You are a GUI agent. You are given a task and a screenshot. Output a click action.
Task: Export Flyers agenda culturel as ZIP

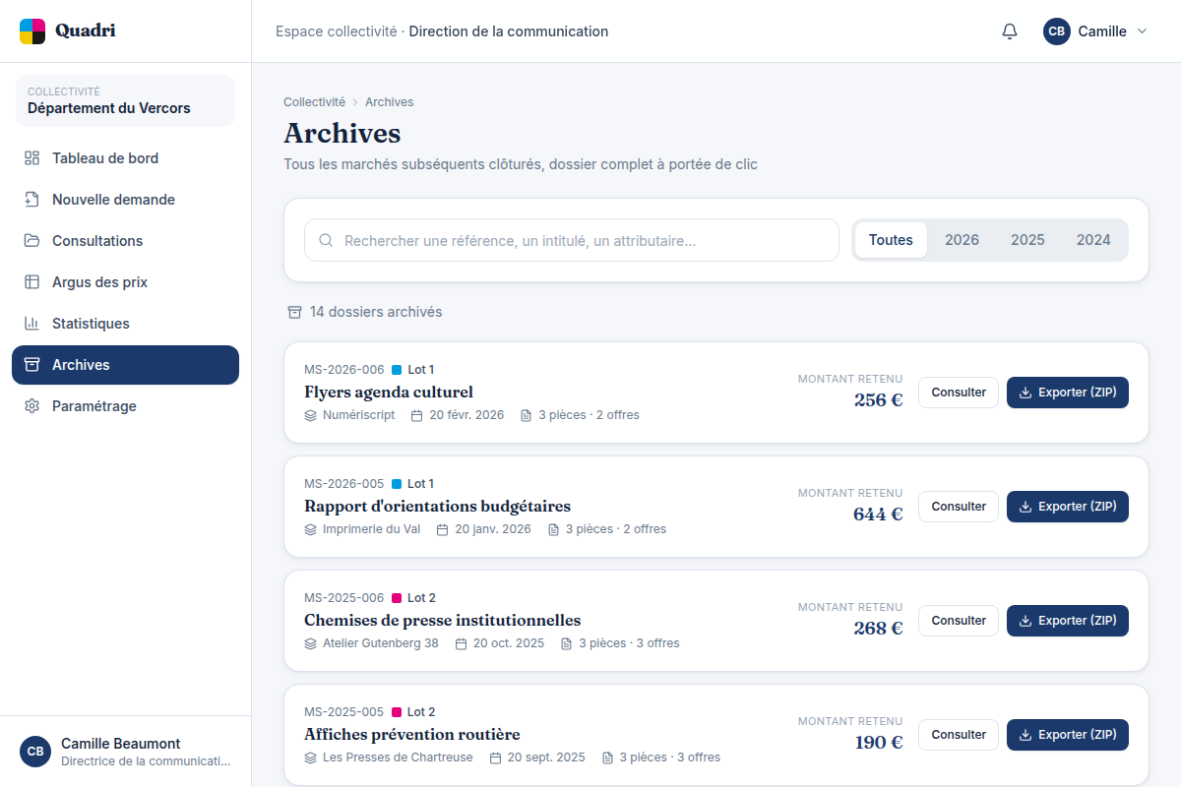coord(1068,393)
